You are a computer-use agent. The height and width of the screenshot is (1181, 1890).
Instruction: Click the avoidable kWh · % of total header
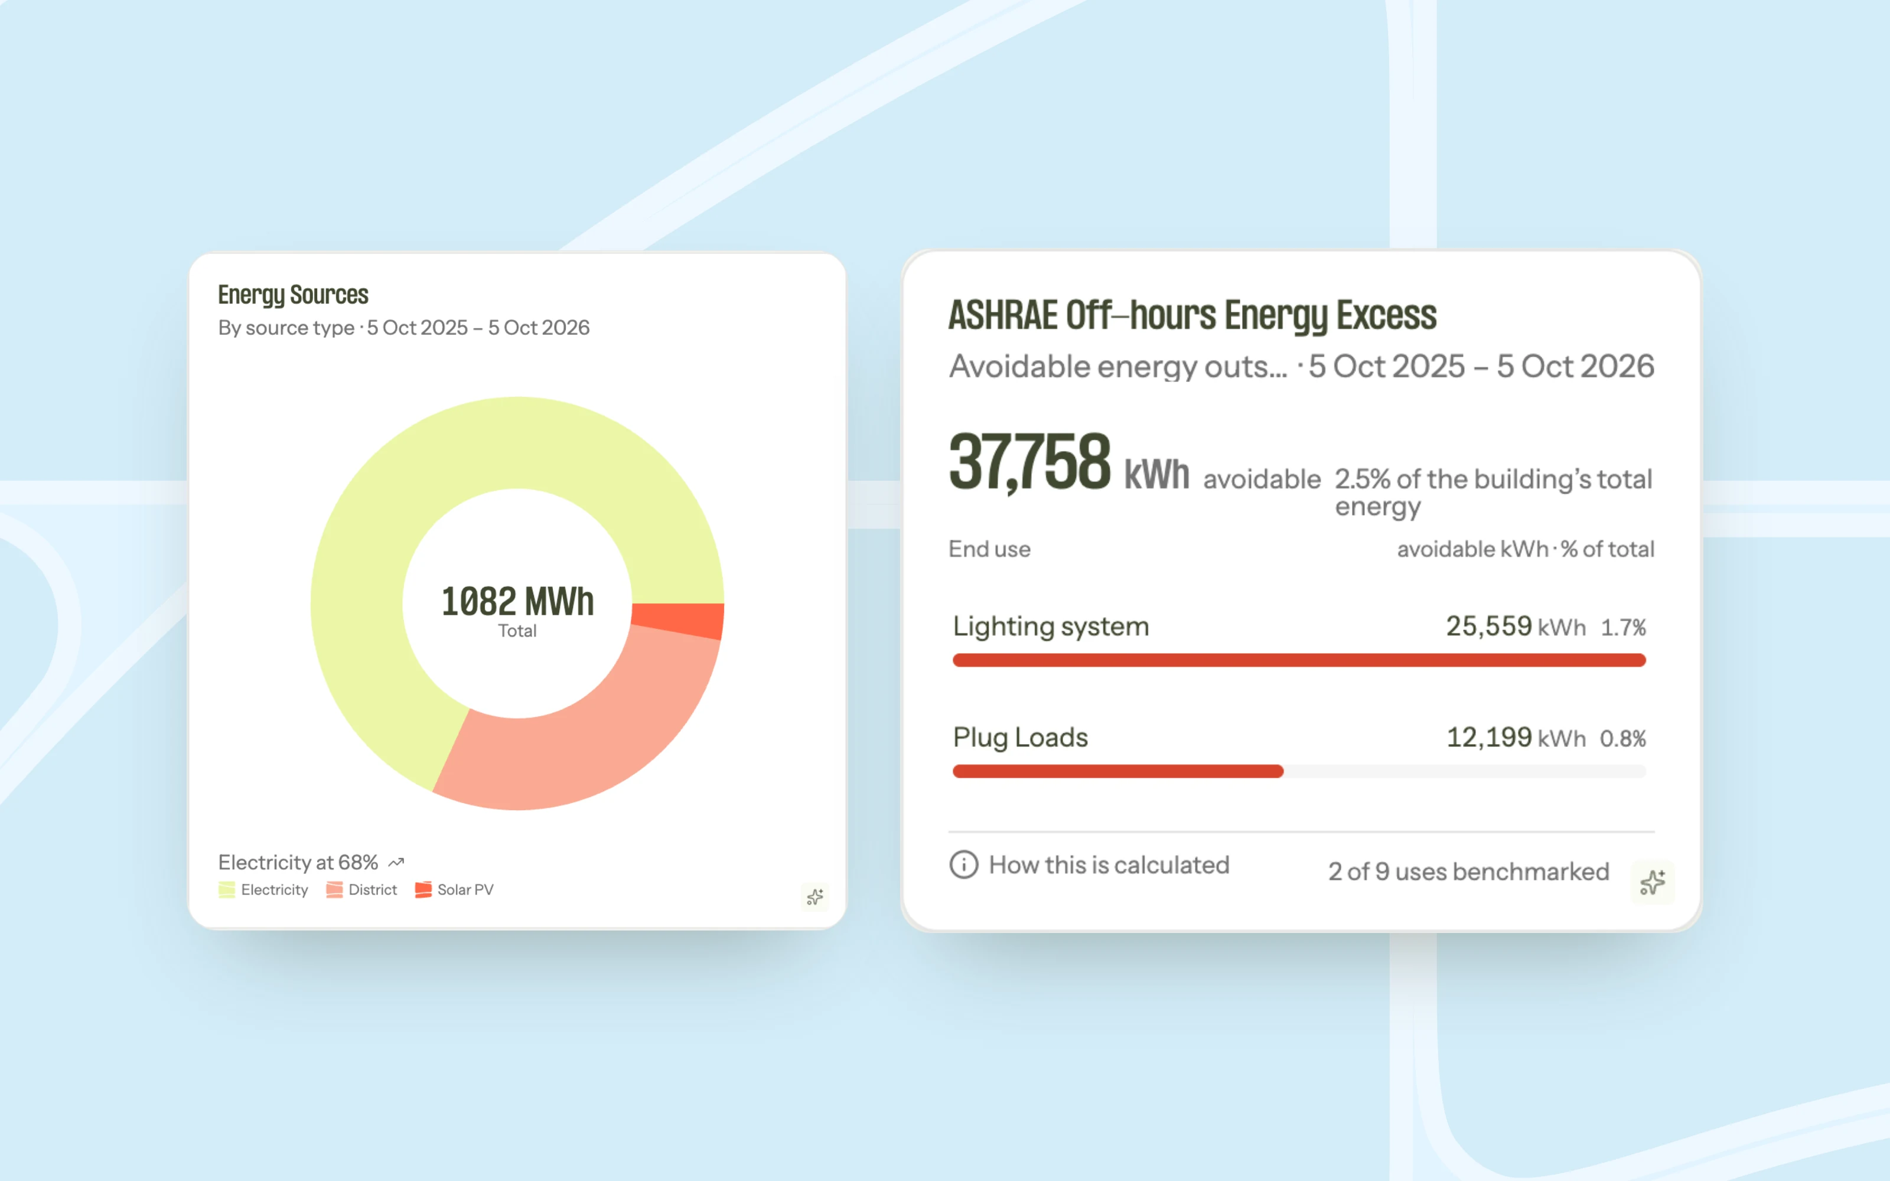(1525, 549)
